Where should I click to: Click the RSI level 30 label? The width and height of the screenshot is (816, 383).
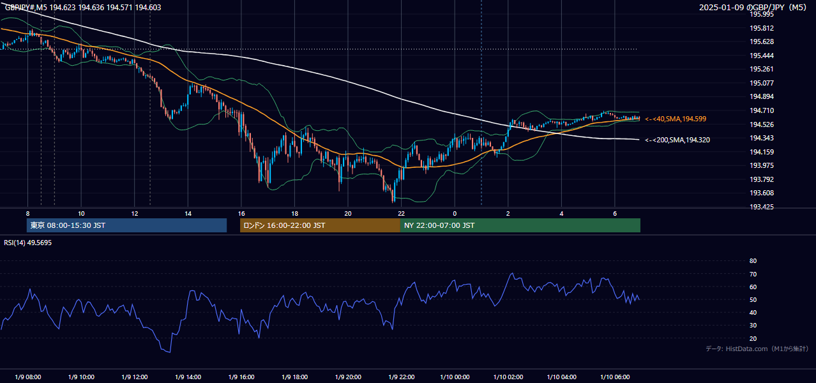click(753, 326)
